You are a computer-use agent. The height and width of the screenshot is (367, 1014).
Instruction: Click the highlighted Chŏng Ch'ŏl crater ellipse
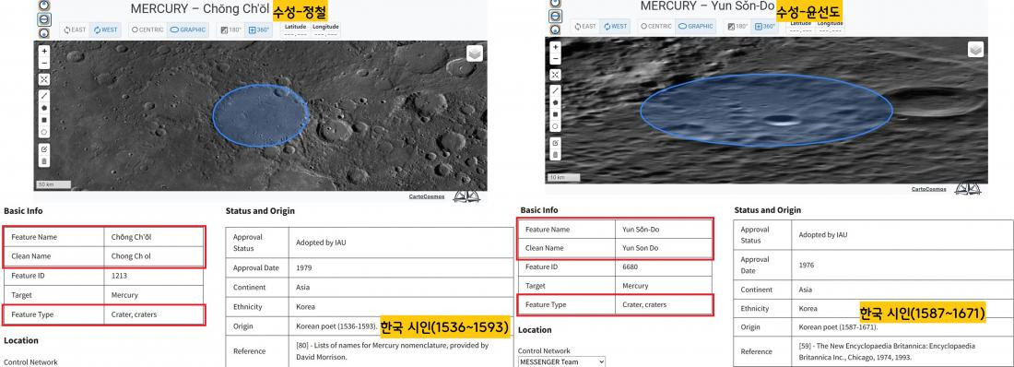click(261, 115)
